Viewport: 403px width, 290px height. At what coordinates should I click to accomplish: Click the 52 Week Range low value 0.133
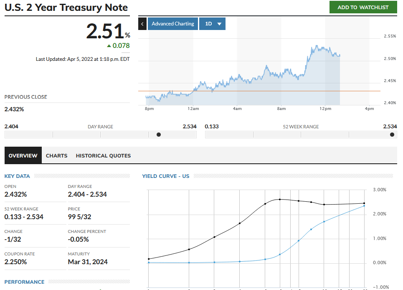[212, 126]
